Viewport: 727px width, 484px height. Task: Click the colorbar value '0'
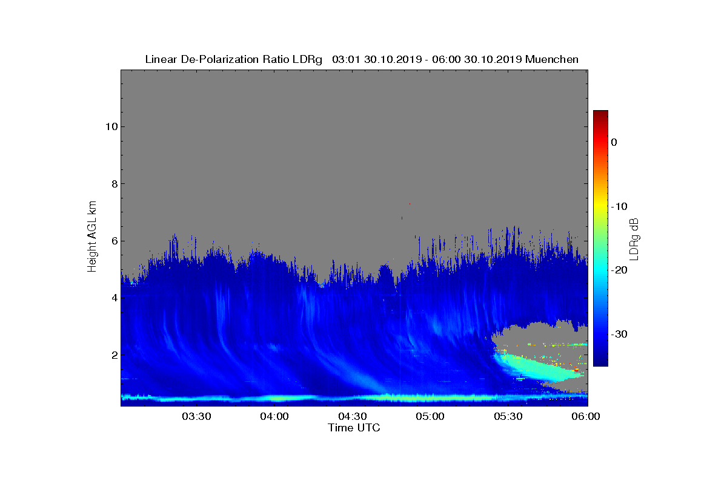coord(614,142)
